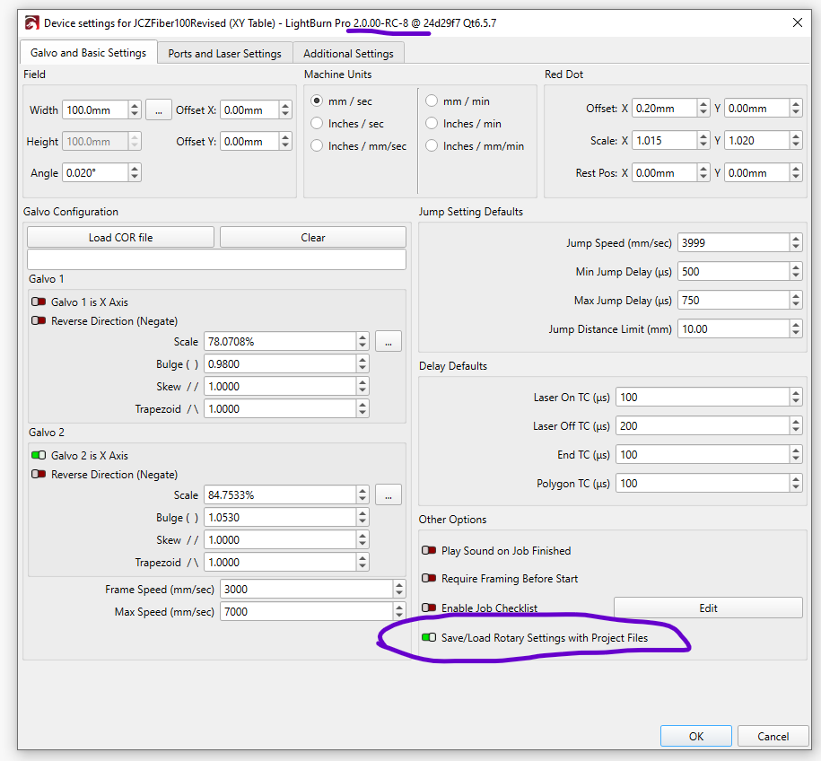Click Red Dot Rest Pos X input
The width and height of the screenshot is (821, 761).
(665, 173)
